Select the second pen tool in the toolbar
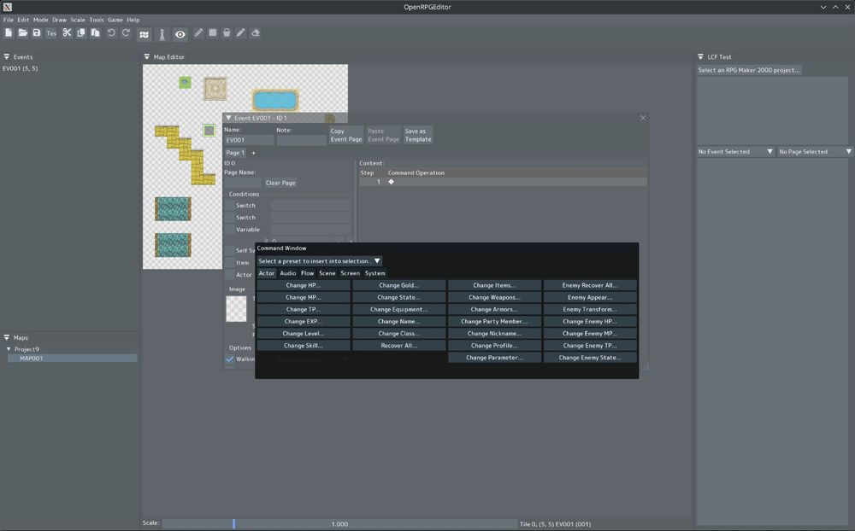This screenshot has height=531, width=855. point(240,33)
